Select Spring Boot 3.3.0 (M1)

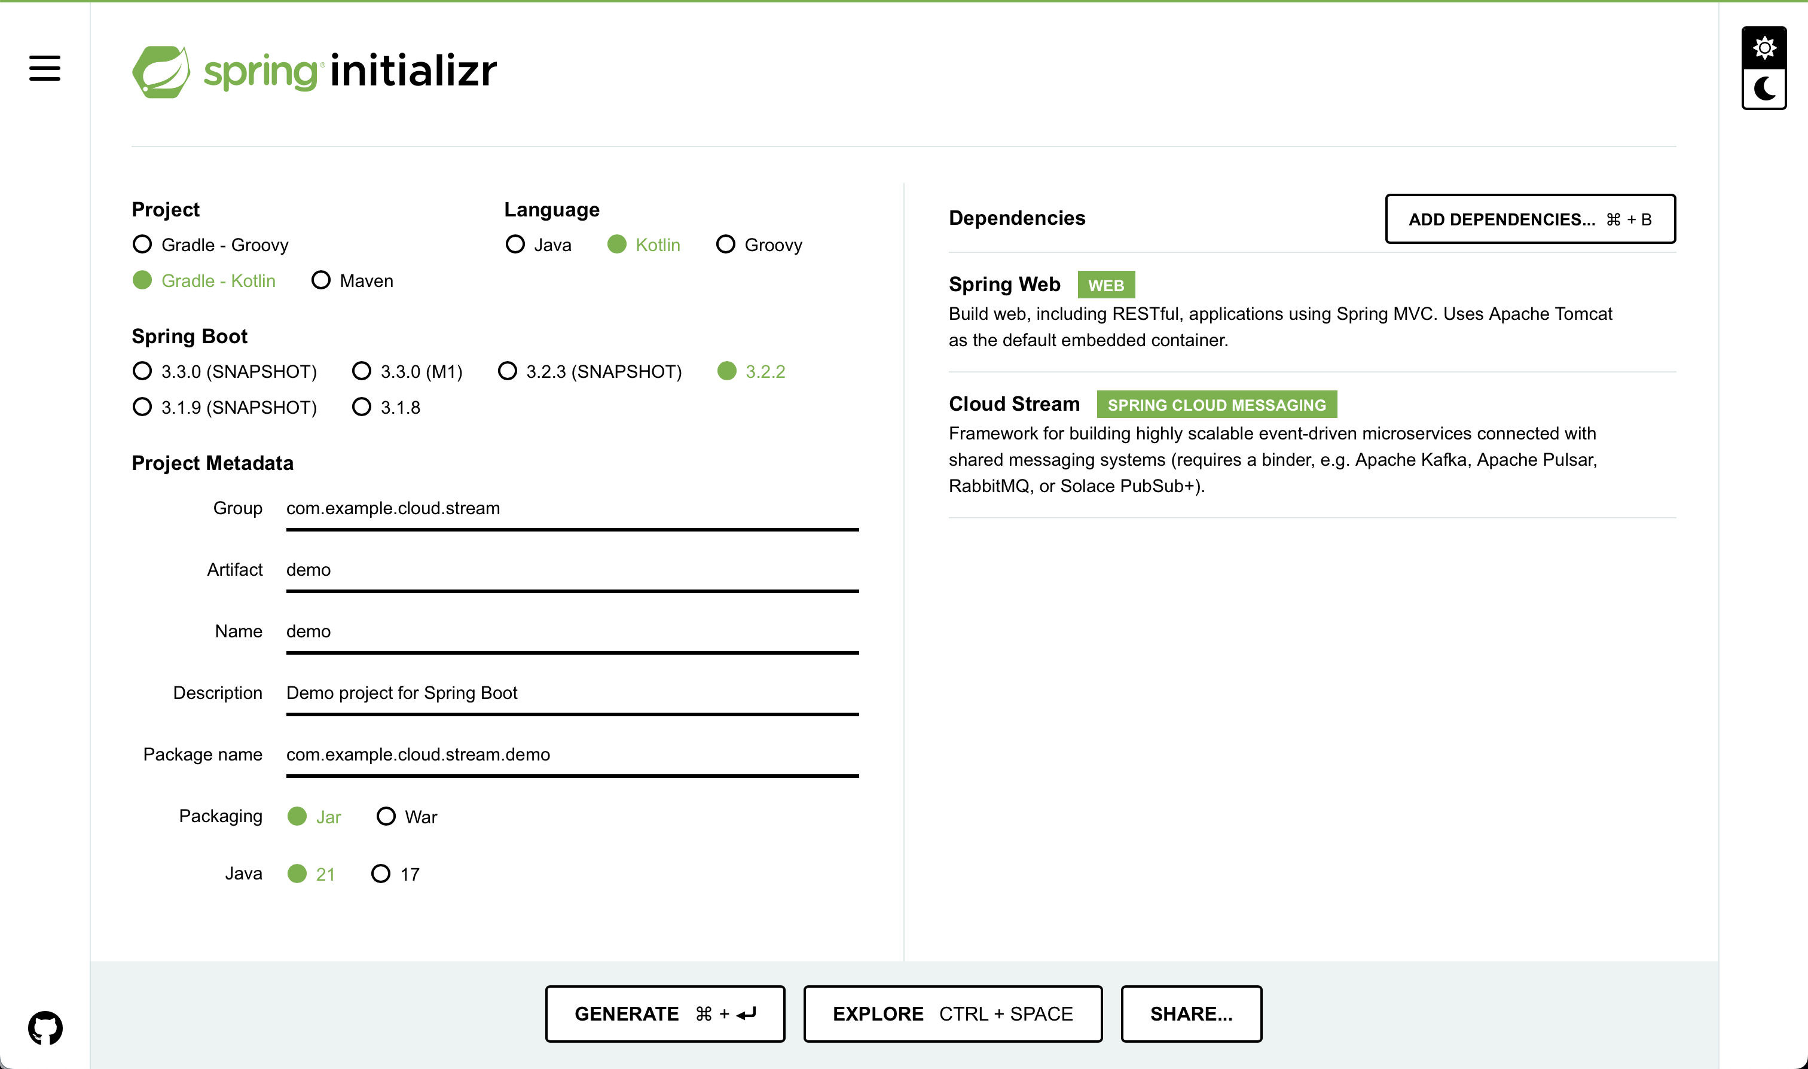[407, 372]
